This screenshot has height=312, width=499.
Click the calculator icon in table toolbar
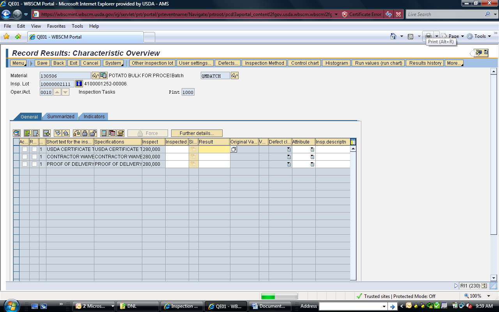(x=104, y=133)
